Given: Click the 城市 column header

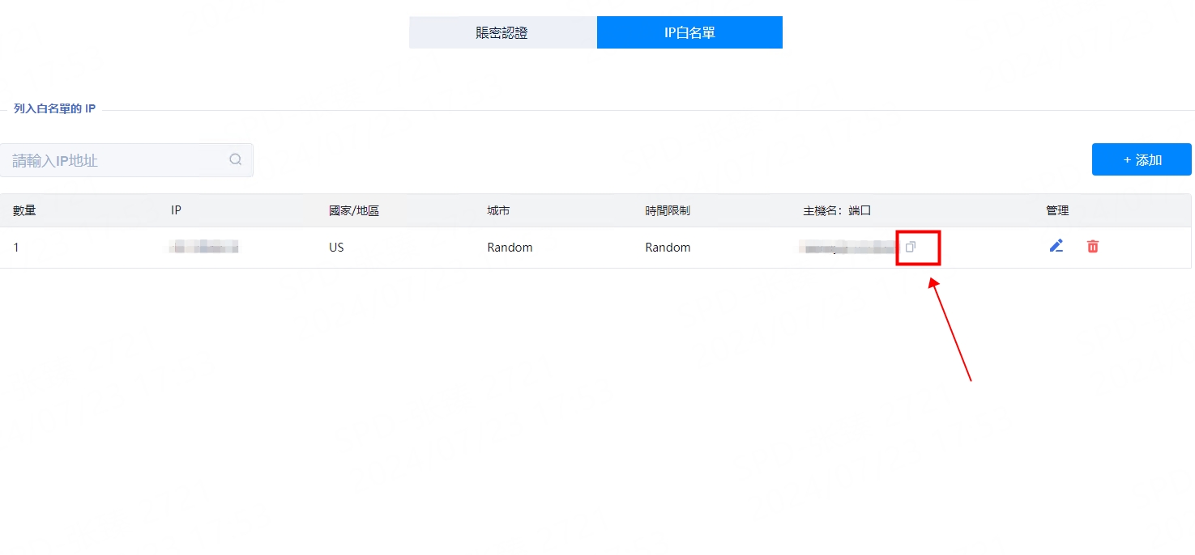Looking at the screenshot, I should click(x=498, y=210).
